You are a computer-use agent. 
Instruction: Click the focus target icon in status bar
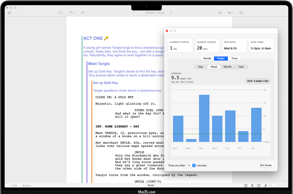[x=259, y=185]
